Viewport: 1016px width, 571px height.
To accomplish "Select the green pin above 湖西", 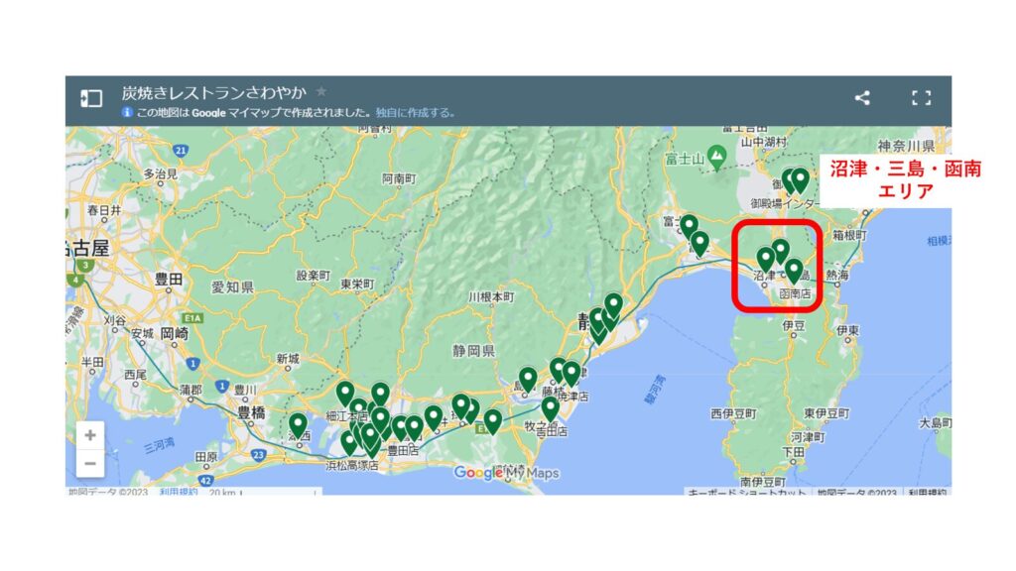I will pos(298,424).
